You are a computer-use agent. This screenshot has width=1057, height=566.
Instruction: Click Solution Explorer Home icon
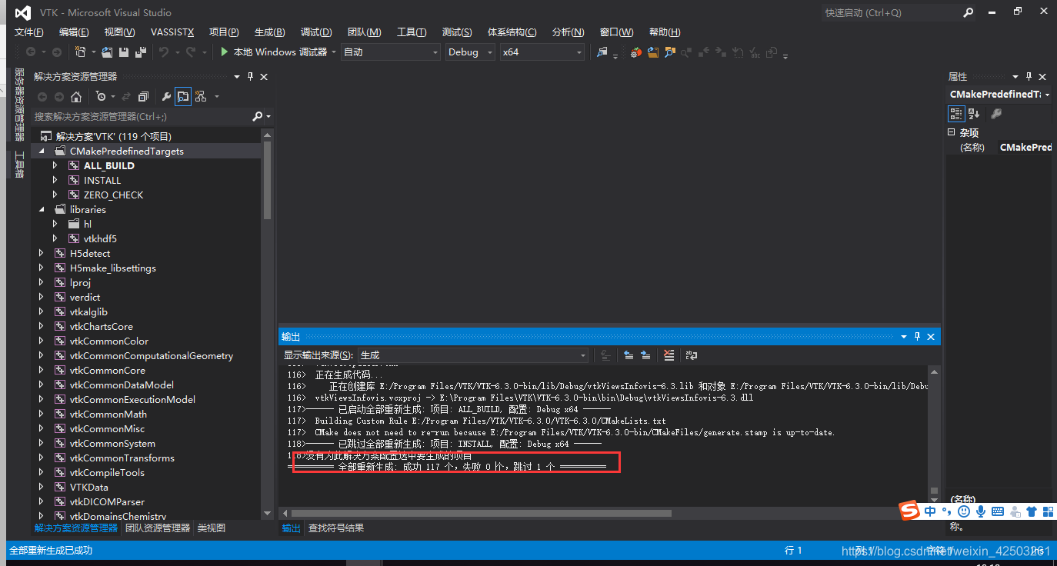pyautogui.click(x=76, y=96)
